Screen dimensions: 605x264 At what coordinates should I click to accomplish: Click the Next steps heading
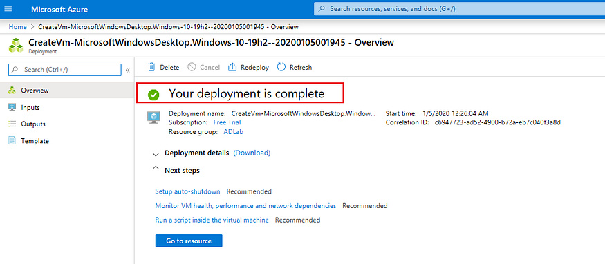(x=182, y=170)
